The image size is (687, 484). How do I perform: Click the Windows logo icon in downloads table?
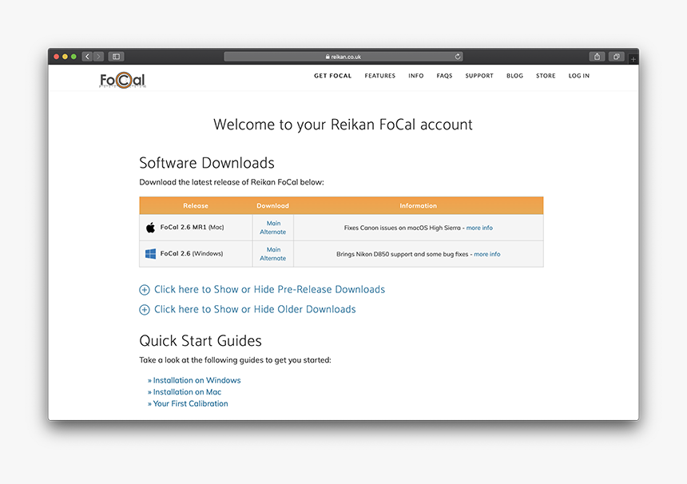150,254
